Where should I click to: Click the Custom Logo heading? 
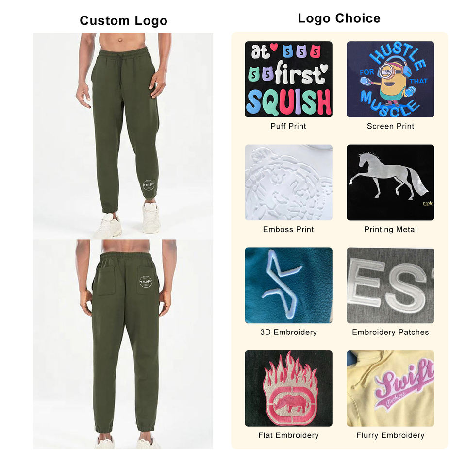[x=124, y=21]
